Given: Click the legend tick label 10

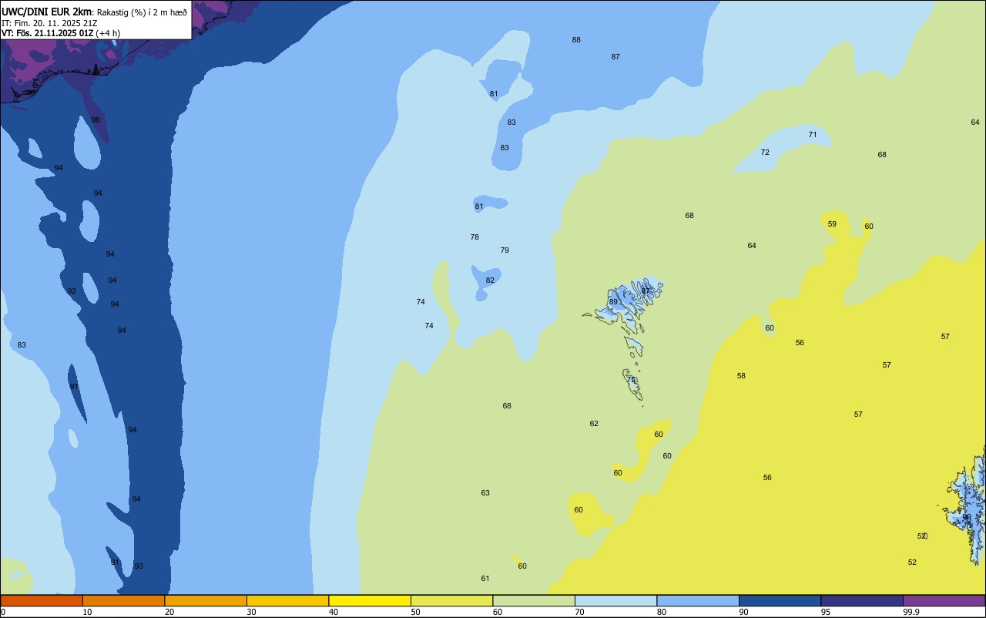Looking at the screenshot, I should [87, 612].
